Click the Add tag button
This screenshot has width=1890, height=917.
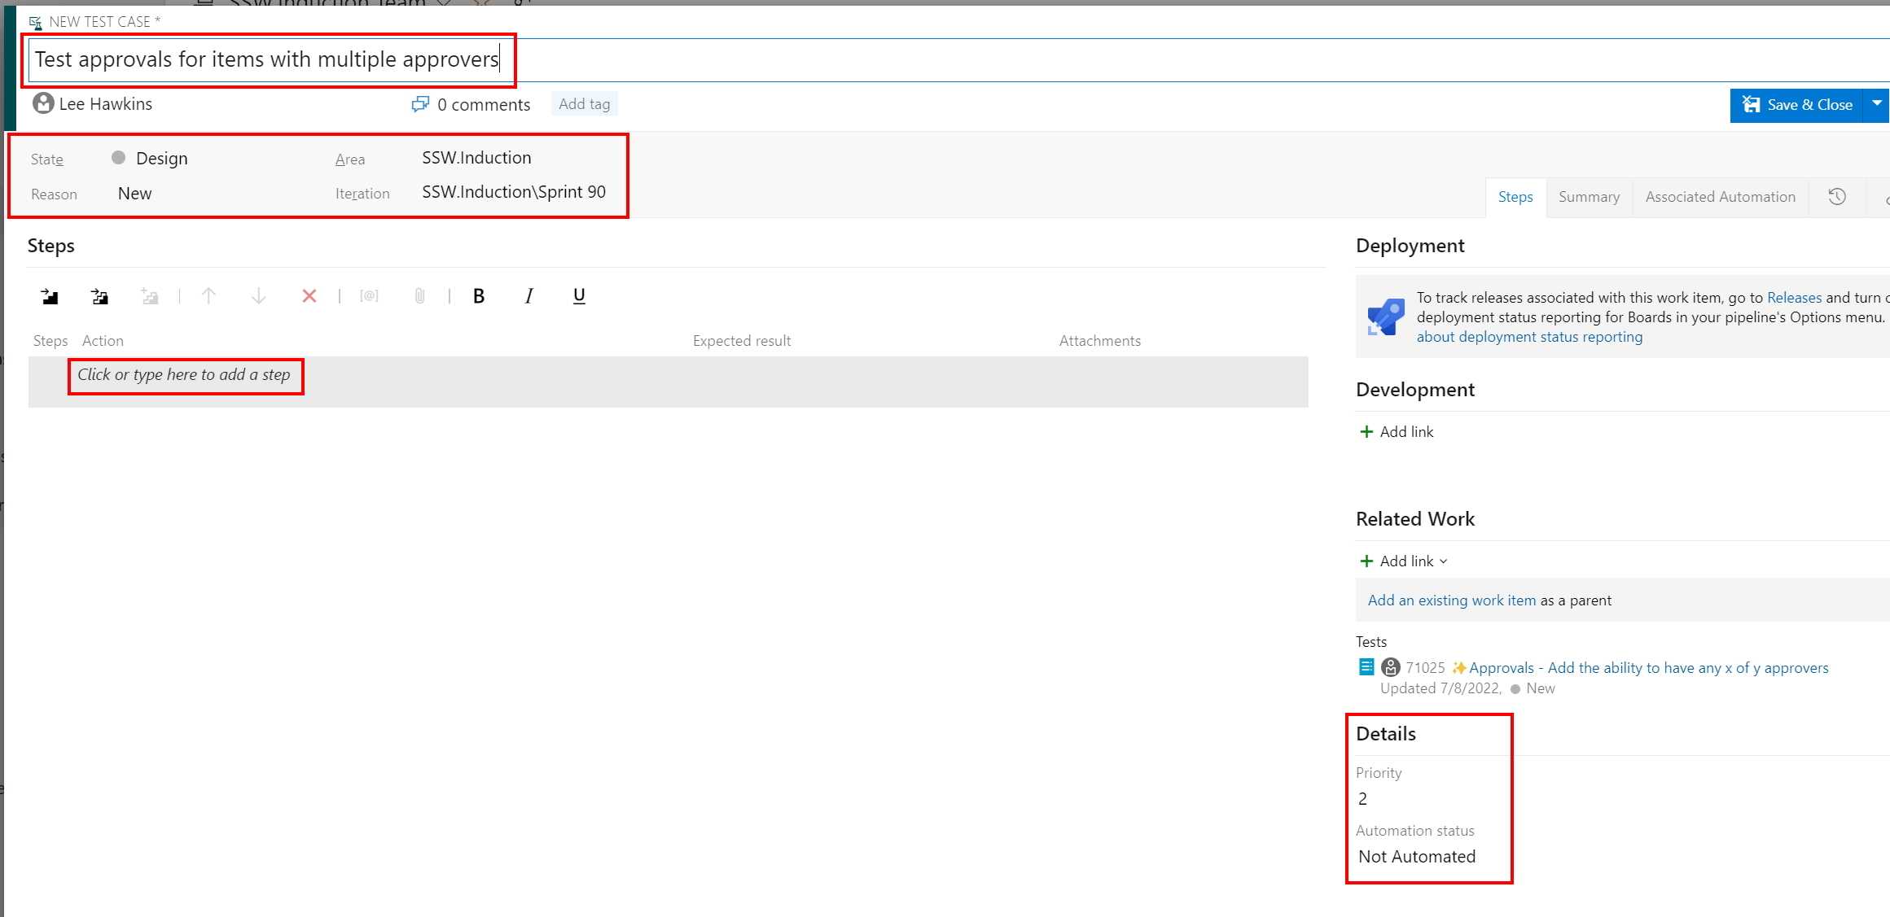click(x=584, y=104)
